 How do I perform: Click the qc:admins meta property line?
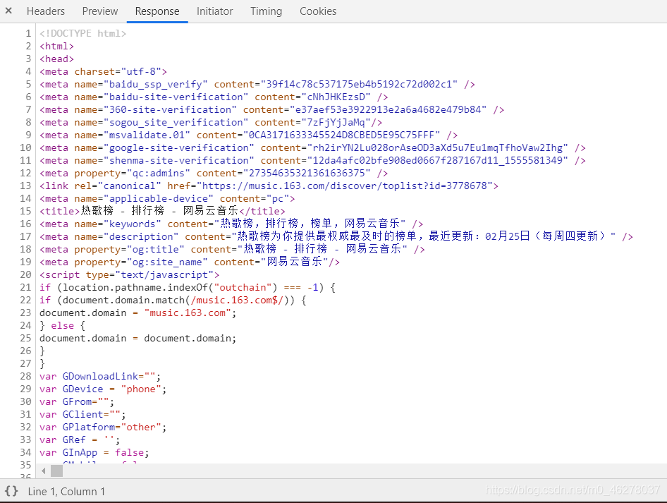214,174
